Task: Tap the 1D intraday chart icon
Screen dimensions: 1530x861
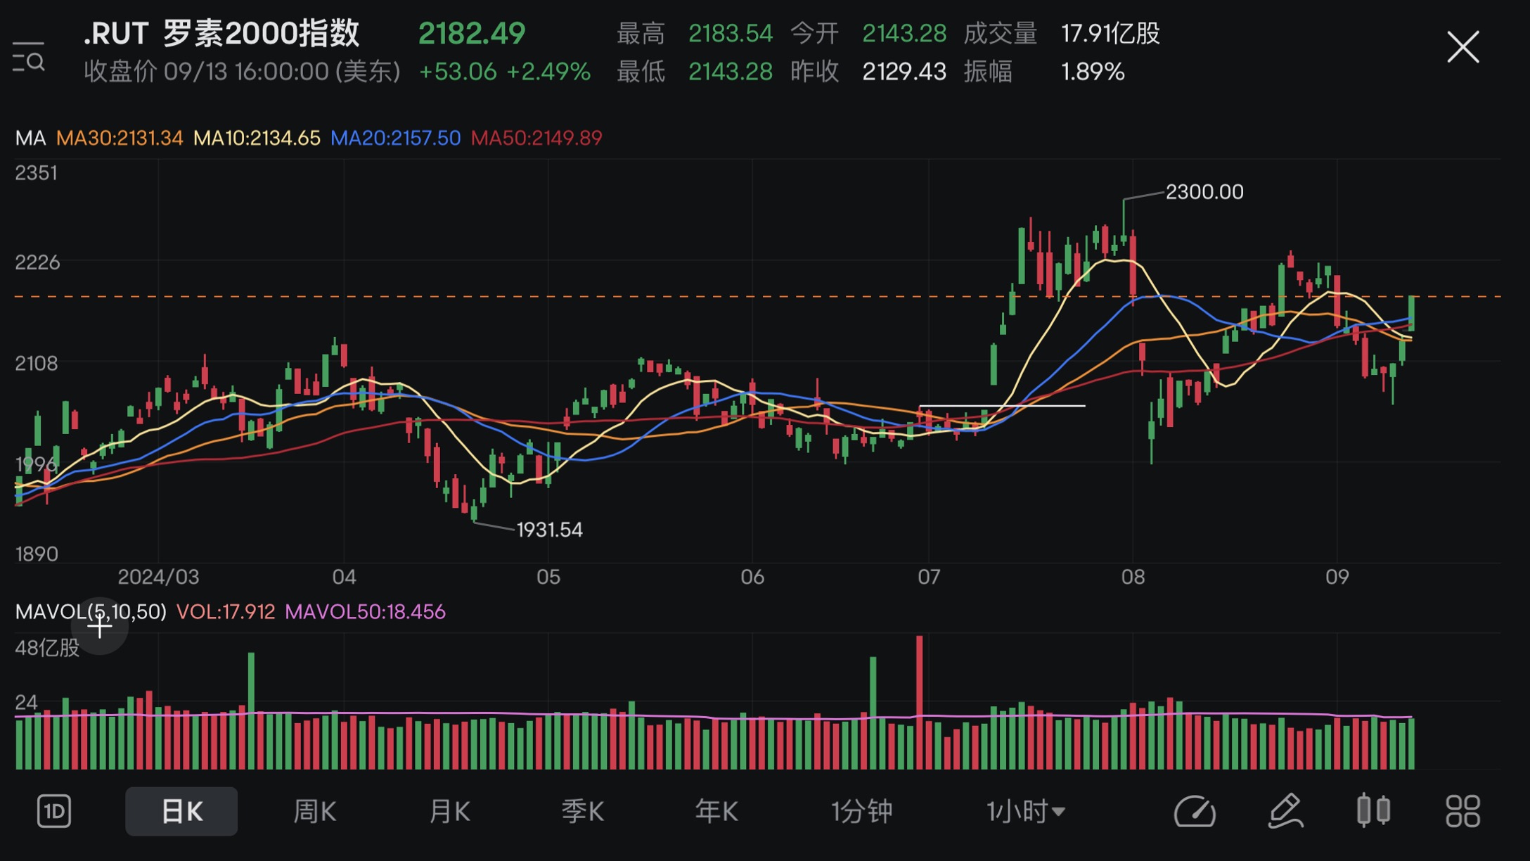Action: point(54,811)
